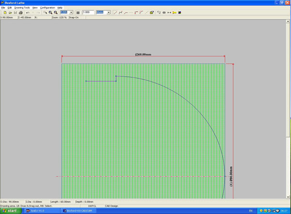Select the Zoom out magnifier
The height and width of the screenshot is (214, 291).
(x=56, y=12)
